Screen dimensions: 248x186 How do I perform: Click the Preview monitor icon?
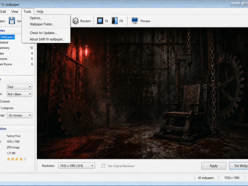coord(135,21)
